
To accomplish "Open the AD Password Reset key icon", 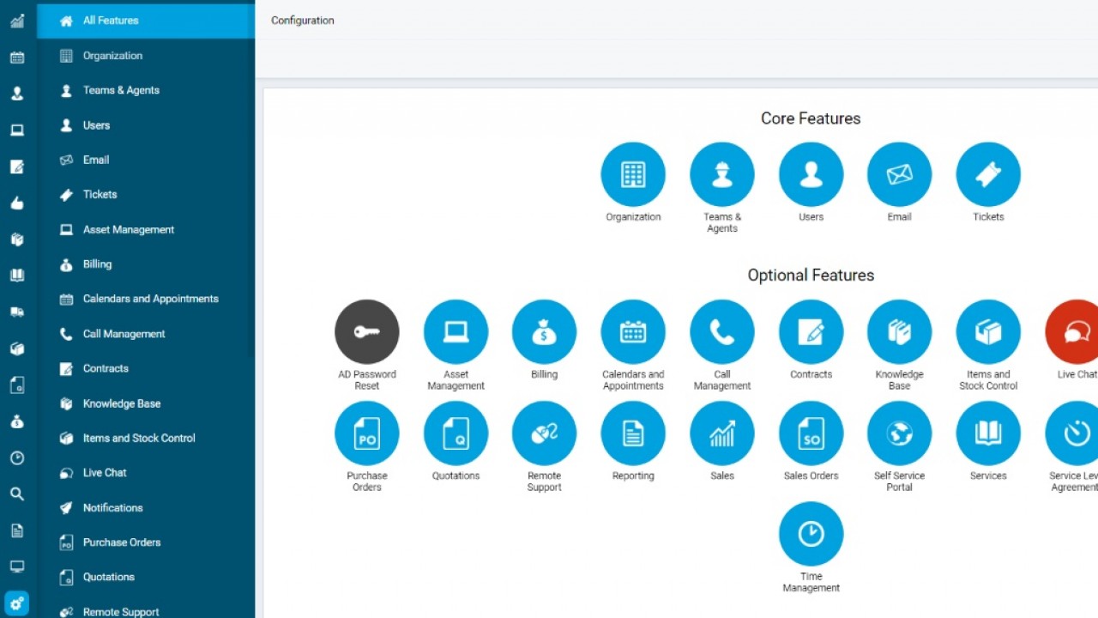I will click(367, 332).
